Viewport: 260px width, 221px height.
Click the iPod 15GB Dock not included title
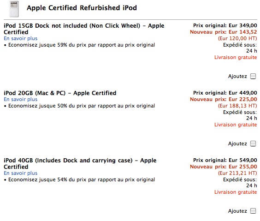coord(84,29)
